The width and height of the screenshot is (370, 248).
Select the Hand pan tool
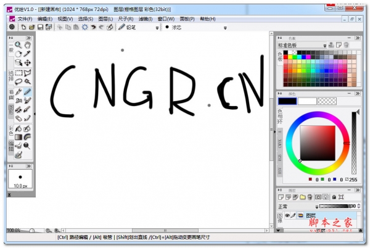click(x=28, y=44)
